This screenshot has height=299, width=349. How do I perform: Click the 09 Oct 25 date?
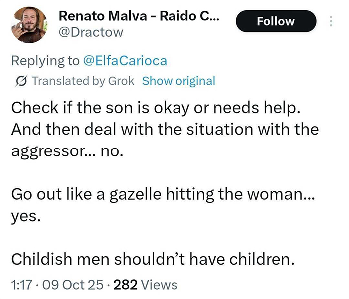point(73,285)
